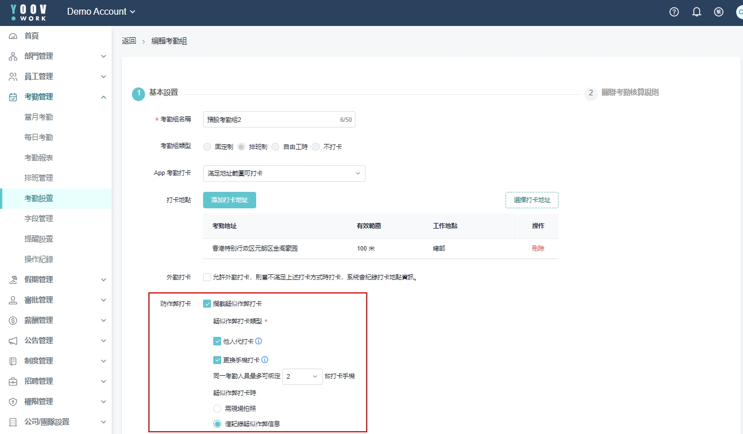Click the language switch icon in header
This screenshot has width=743, height=434.
tap(719, 12)
